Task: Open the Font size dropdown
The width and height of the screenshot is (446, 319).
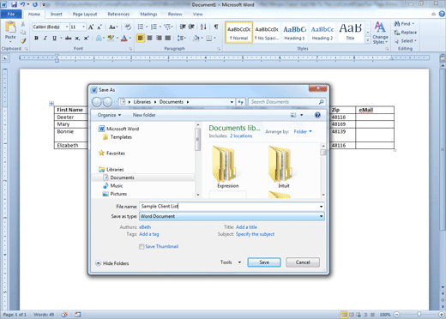Action: click(x=83, y=27)
